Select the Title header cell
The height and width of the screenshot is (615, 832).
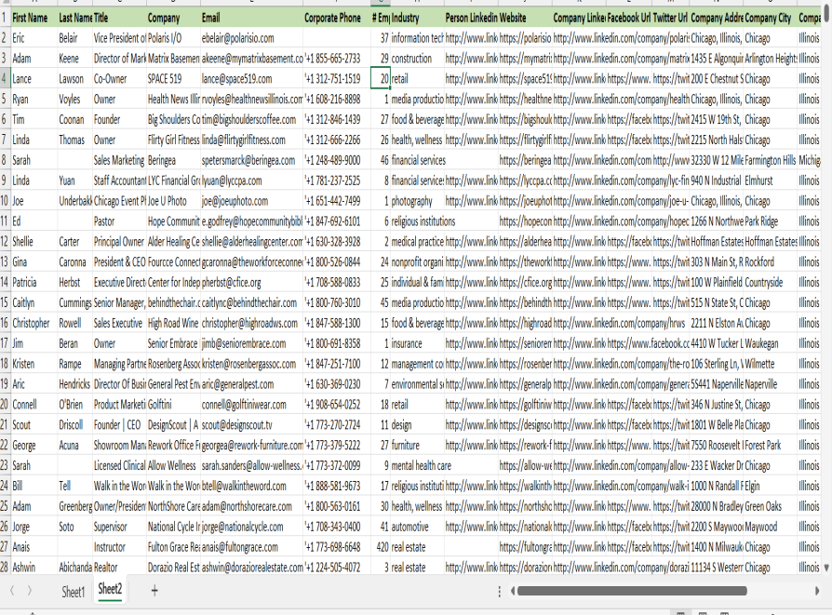click(119, 18)
